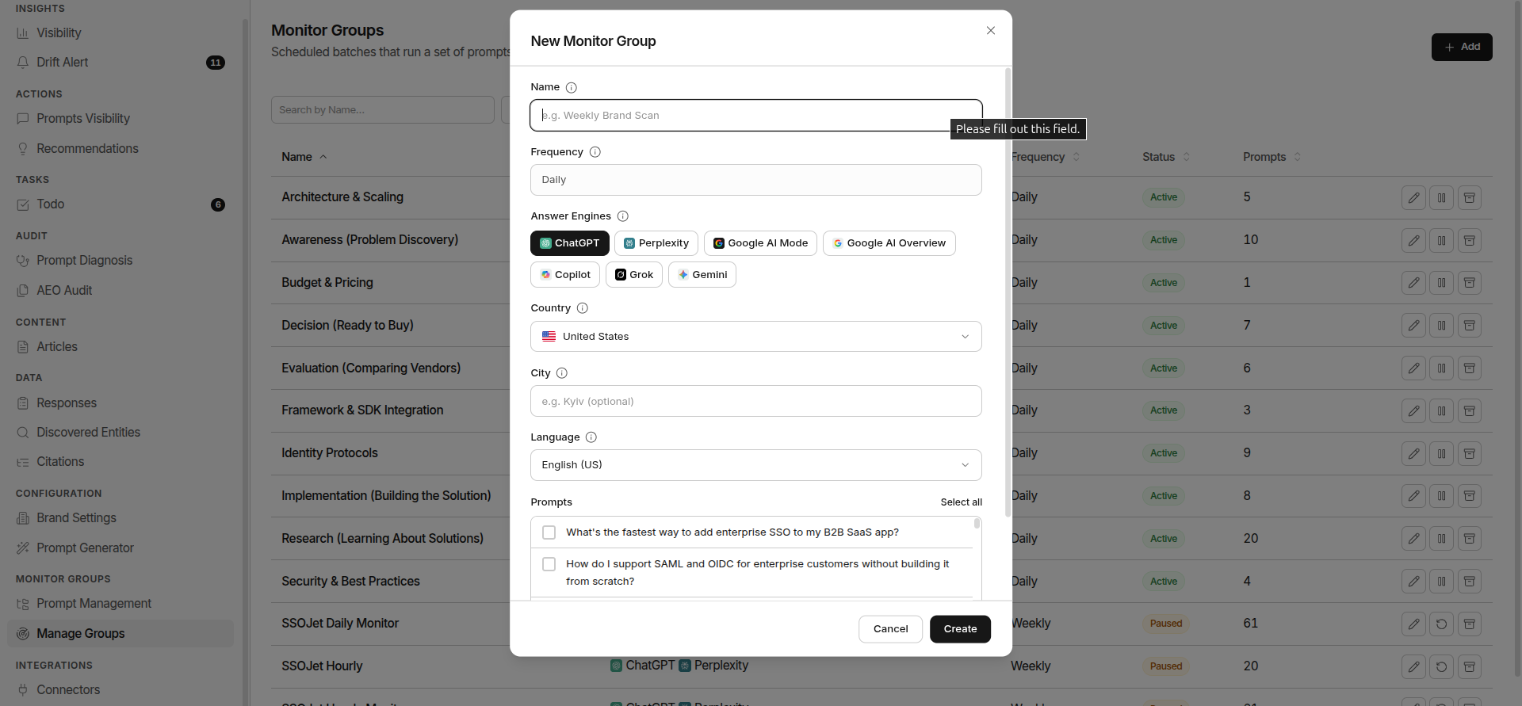Toggle the Perplexity answer engine

pyautogui.click(x=656, y=243)
